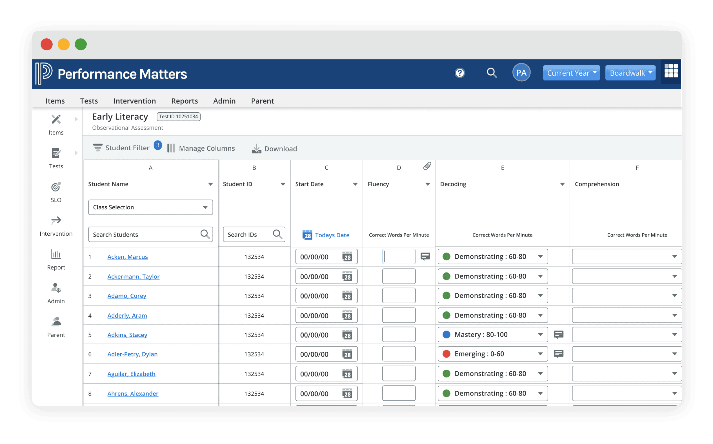Image resolution: width=713 pixels, height=444 pixels.
Task: Open search using the magnifier icon
Action: point(492,73)
